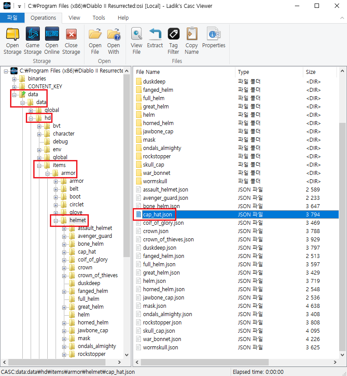Screen dimensions: 347x376
Task: Select the fanged_helm folder in file list
Action: tap(158, 90)
